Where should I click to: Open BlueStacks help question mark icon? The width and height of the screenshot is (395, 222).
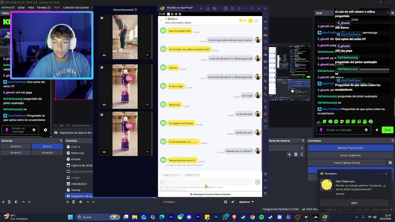click(x=232, y=9)
